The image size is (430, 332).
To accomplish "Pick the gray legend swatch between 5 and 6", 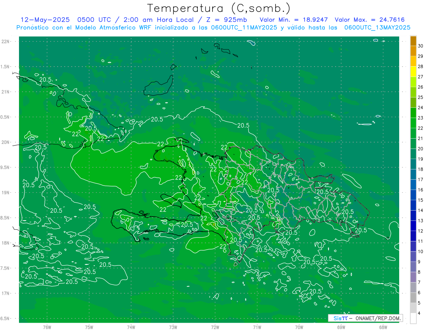I will pyautogui.click(x=413, y=298).
